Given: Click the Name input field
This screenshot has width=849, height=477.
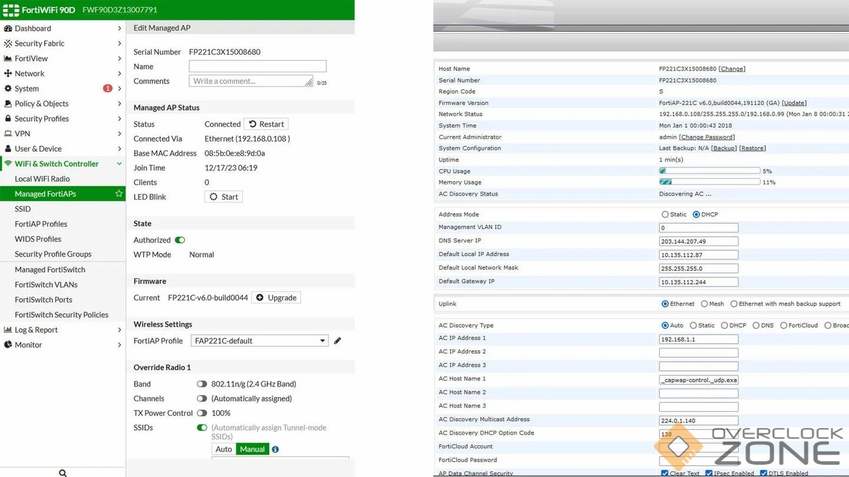Looking at the screenshot, I should pyautogui.click(x=258, y=66).
